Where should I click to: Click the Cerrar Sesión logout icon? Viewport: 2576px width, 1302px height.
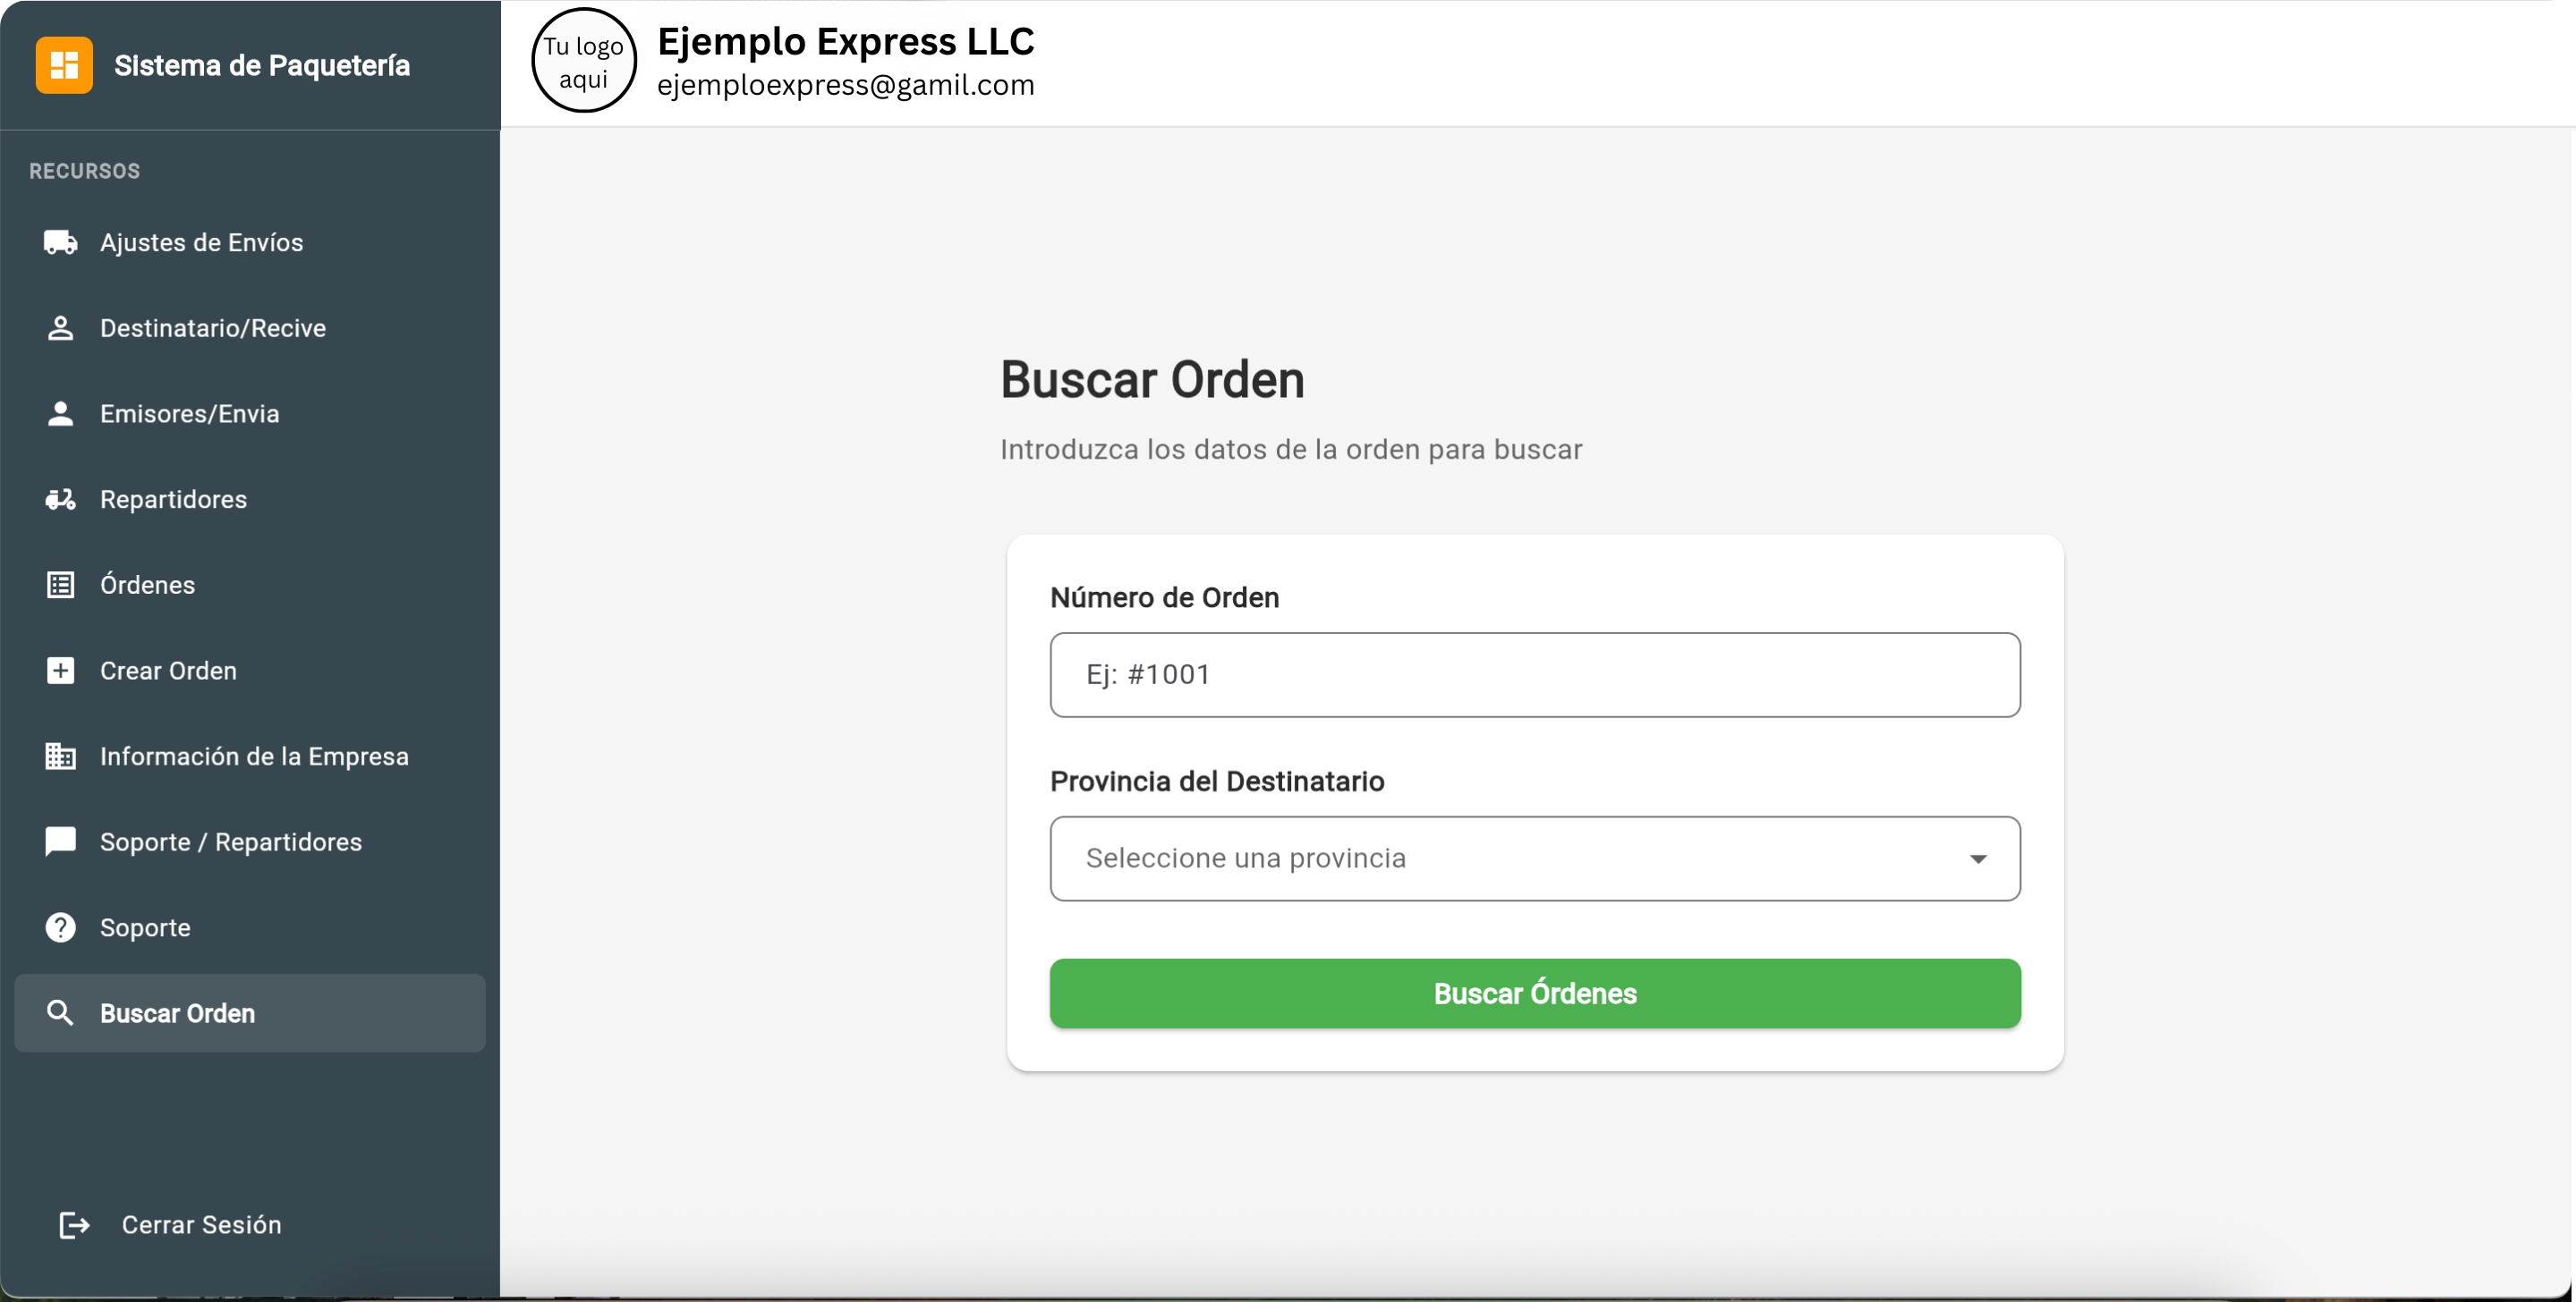(x=74, y=1224)
